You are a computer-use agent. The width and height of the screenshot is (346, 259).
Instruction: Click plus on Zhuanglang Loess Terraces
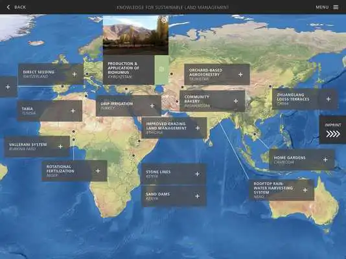[329, 99]
